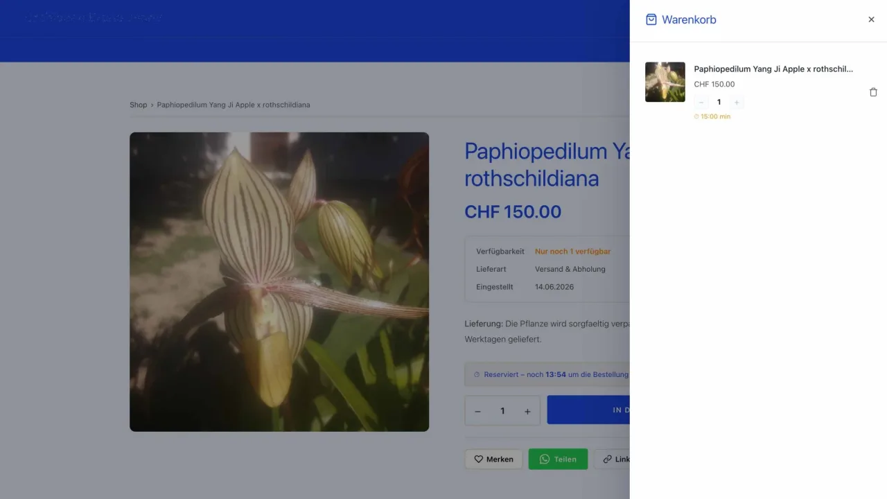Click the shopping bag icon beside Warenkorb

coord(651,19)
